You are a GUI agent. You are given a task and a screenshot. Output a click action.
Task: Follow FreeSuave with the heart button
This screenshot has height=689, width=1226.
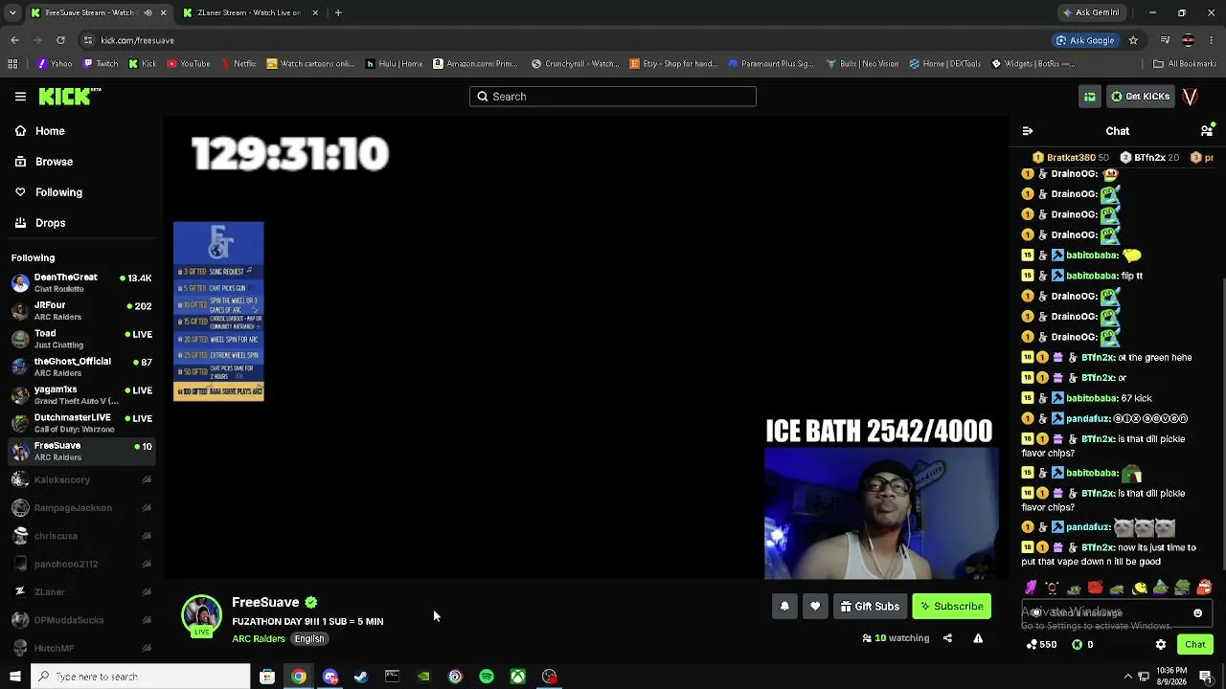pos(815,606)
